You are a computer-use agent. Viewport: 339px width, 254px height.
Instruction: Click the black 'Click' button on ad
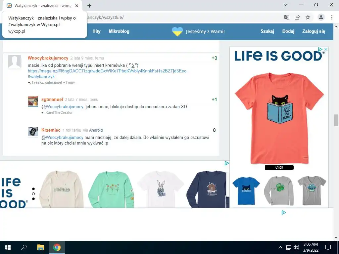pos(279,167)
